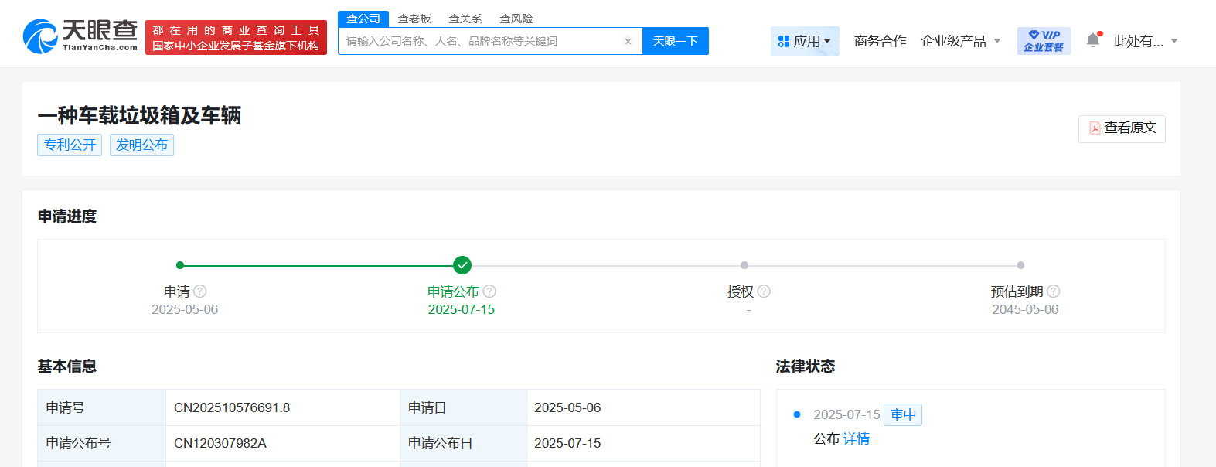Click the help icon next to 申请
The width and height of the screenshot is (1216, 467).
click(x=200, y=291)
